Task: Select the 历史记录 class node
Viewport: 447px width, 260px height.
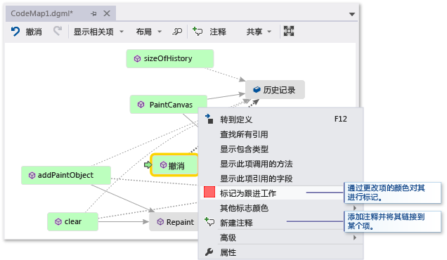Action: pyautogui.click(x=275, y=90)
